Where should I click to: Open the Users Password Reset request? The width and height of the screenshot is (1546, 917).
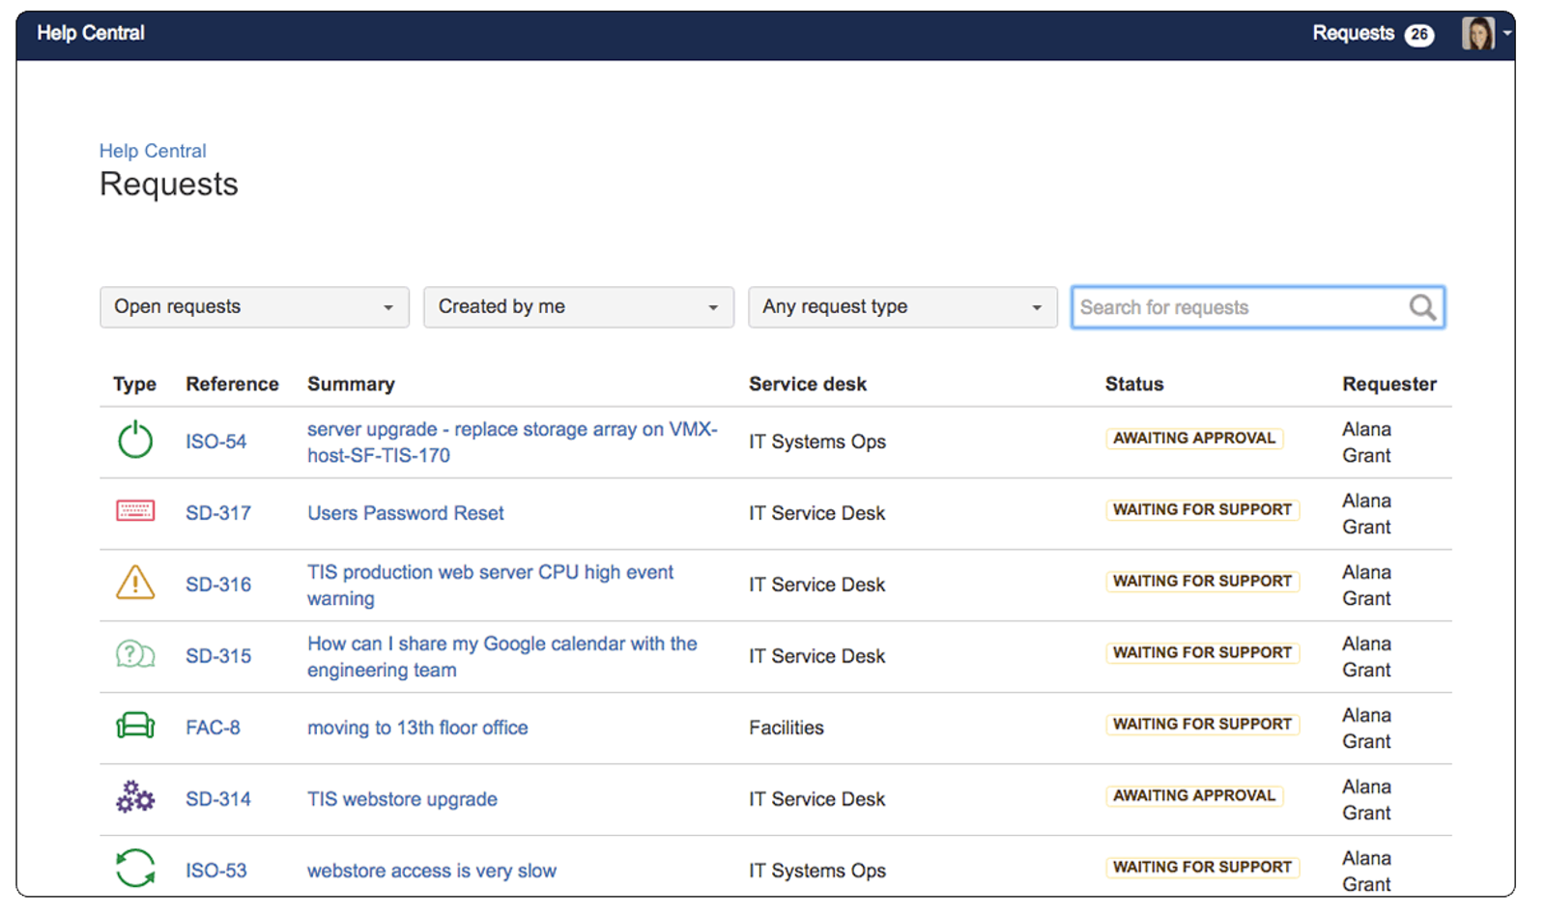click(406, 513)
